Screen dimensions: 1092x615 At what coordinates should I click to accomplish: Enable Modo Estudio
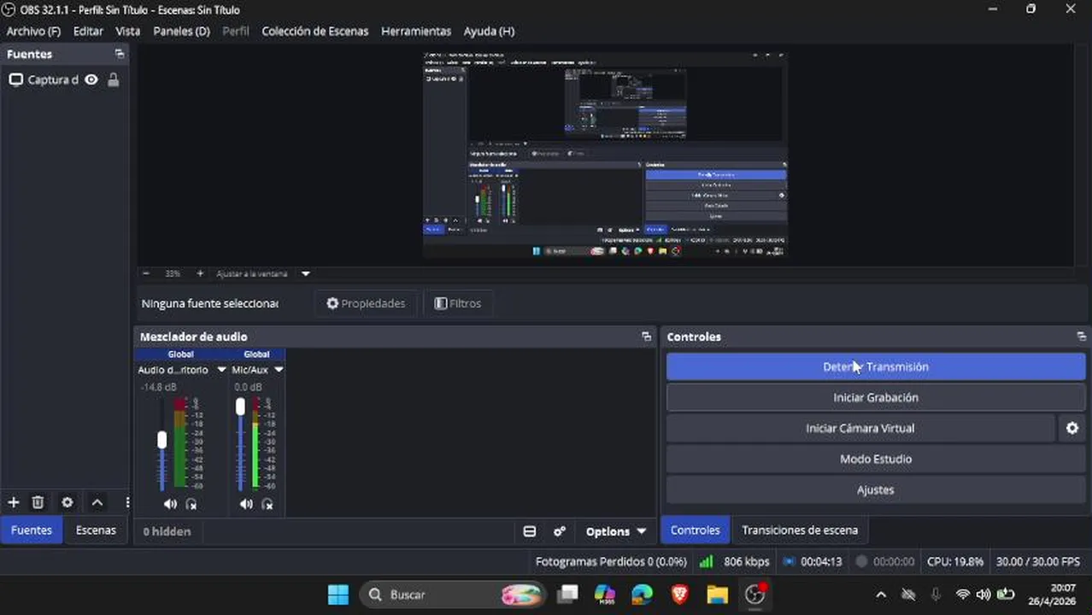click(876, 459)
